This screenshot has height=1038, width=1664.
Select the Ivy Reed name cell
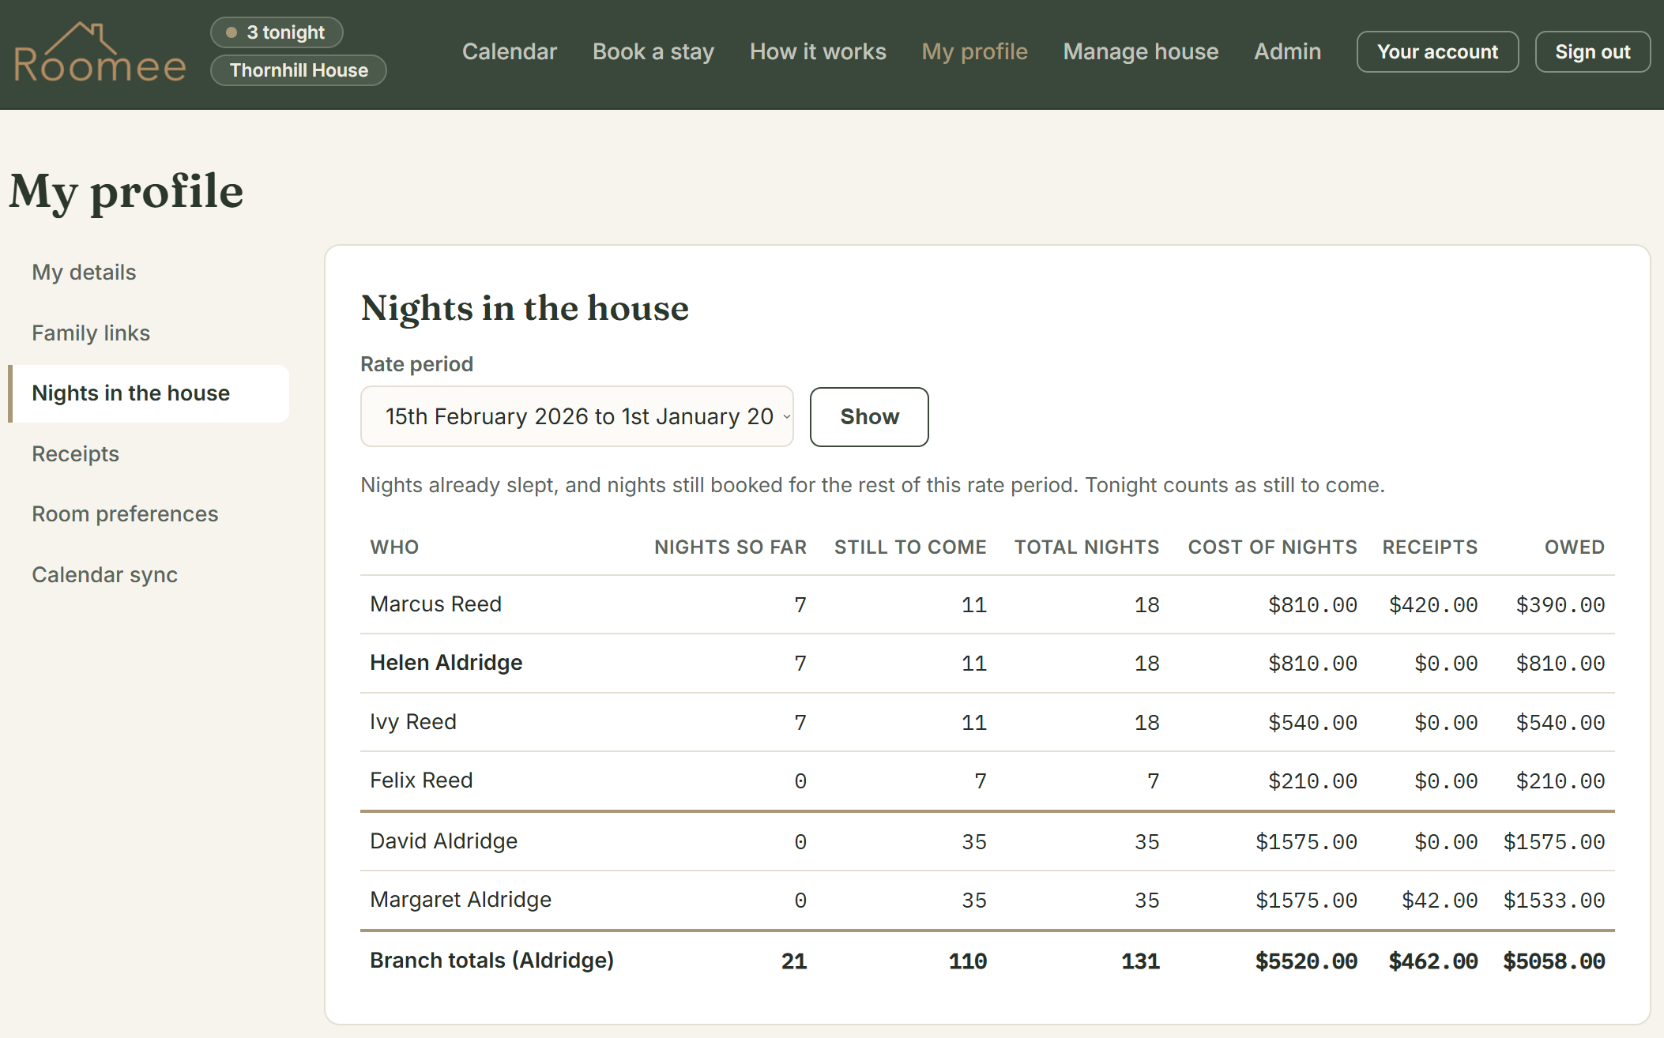coord(413,722)
